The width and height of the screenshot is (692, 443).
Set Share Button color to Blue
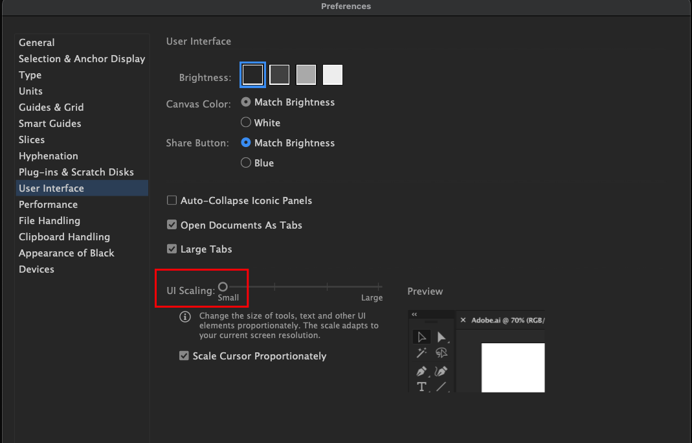pyautogui.click(x=246, y=163)
